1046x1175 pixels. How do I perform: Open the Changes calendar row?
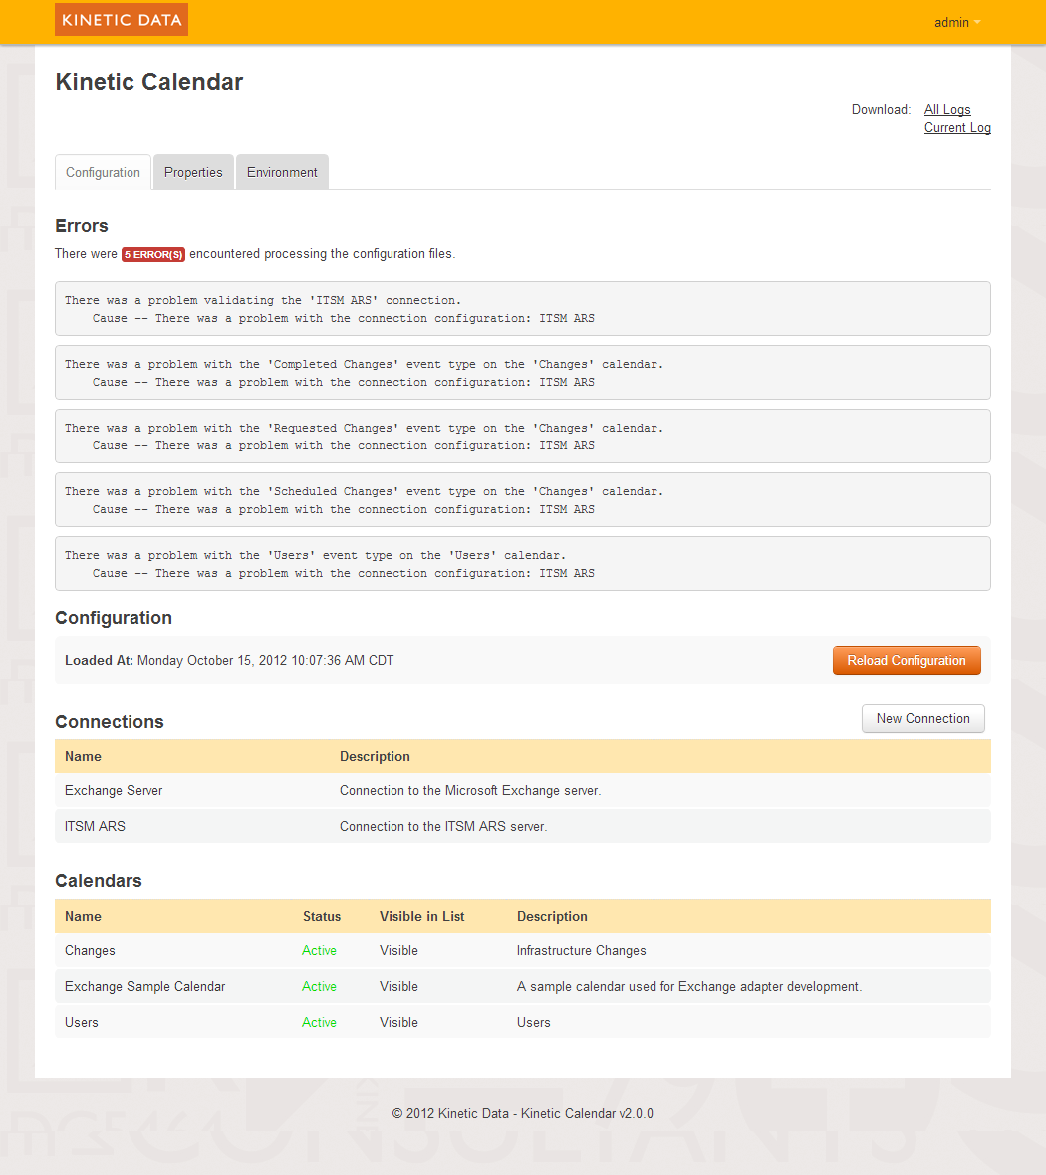tap(523, 950)
